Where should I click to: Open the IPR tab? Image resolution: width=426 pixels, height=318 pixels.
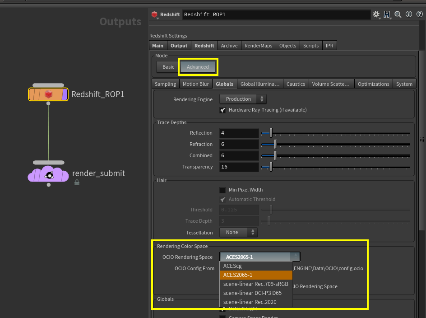click(329, 46)
